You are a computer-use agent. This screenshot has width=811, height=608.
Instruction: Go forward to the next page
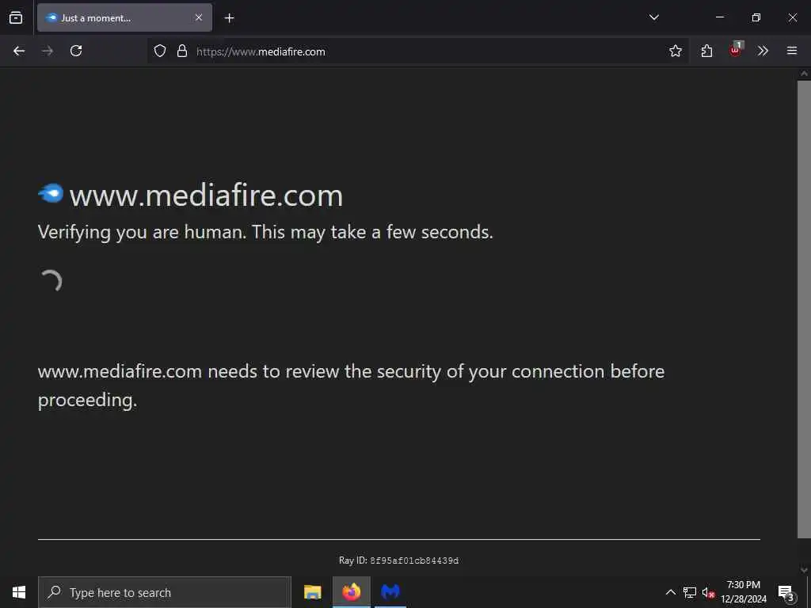[x=48, y=51]
